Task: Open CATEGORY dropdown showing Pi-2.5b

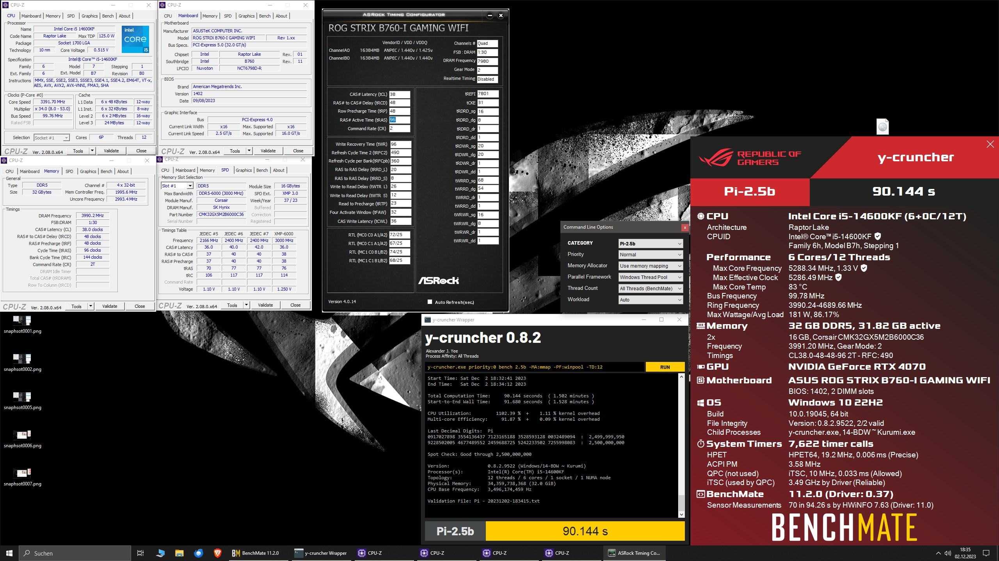Action: (651, 243)
